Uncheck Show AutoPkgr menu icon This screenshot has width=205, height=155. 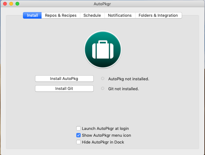(x=78, y=135)
